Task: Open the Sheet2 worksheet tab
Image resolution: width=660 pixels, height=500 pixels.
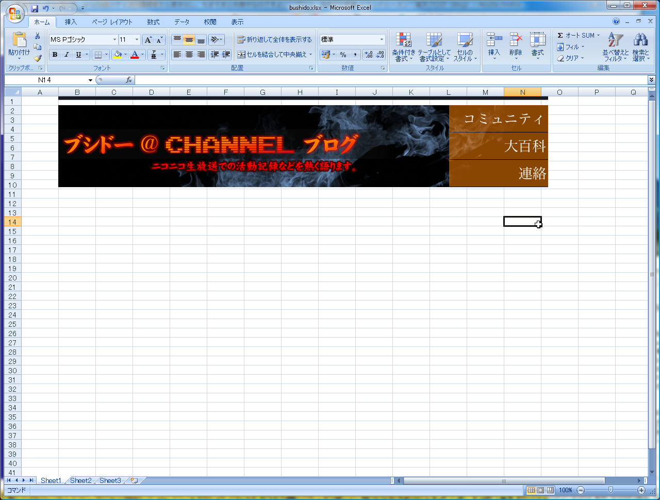Action: pos(80,480)
